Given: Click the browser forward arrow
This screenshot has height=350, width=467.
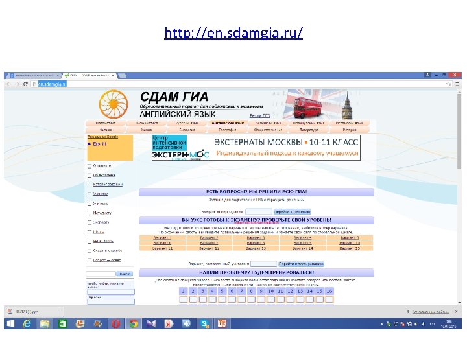Looking at the screenshot, I should [17, 84].
